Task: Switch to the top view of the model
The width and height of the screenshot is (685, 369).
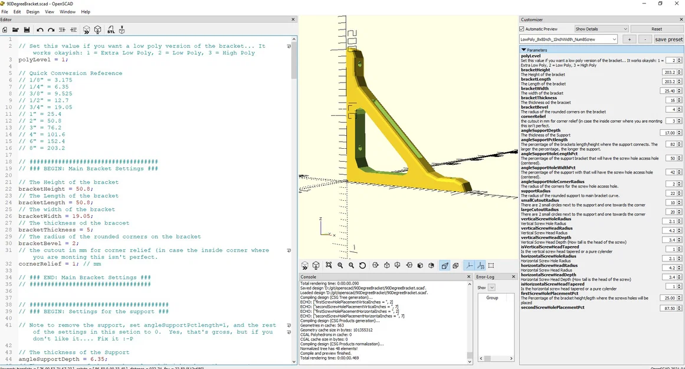Action: [x=386, y=265]
